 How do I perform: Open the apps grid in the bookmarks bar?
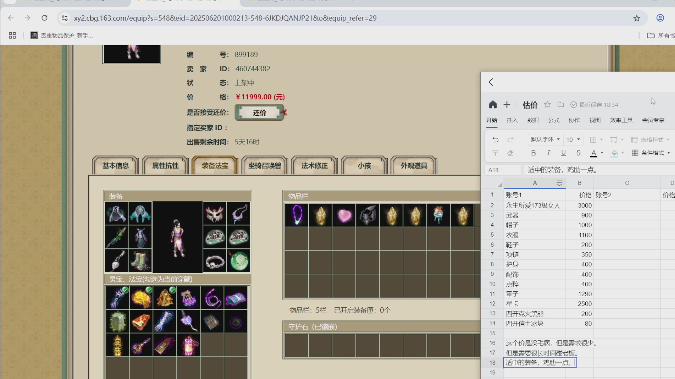(x=12, y=35)
